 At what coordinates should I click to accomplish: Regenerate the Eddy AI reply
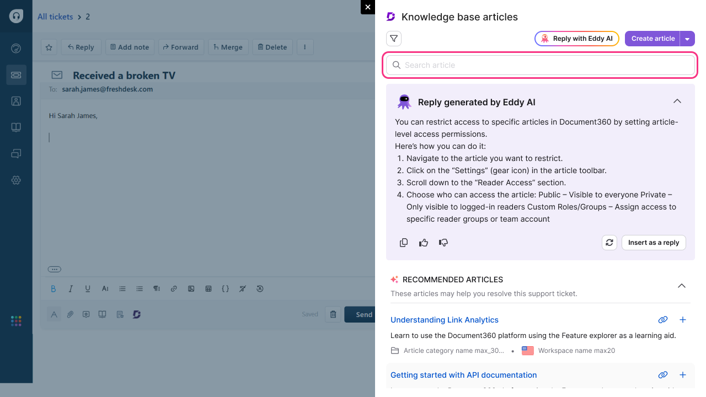pos(609,243)
